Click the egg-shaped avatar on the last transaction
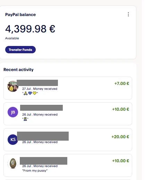The image size is (145, 180). click(x=13, y=163)
